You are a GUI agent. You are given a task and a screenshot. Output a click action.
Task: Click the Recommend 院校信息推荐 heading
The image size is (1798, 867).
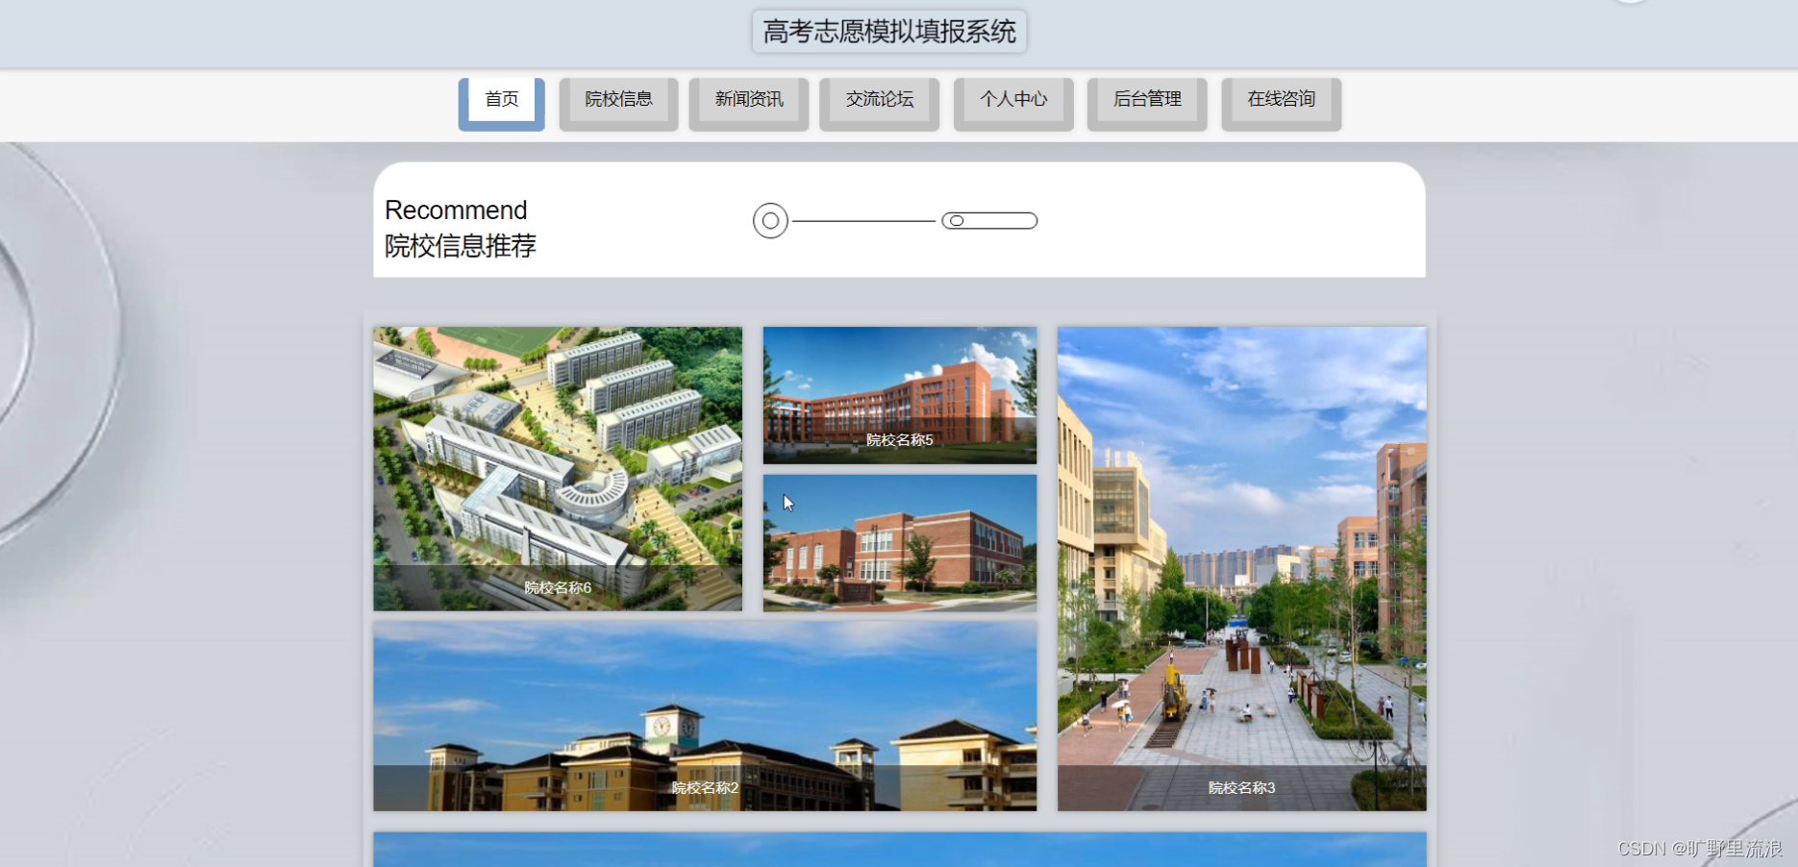pyautogui.click(x=461, y=229)
